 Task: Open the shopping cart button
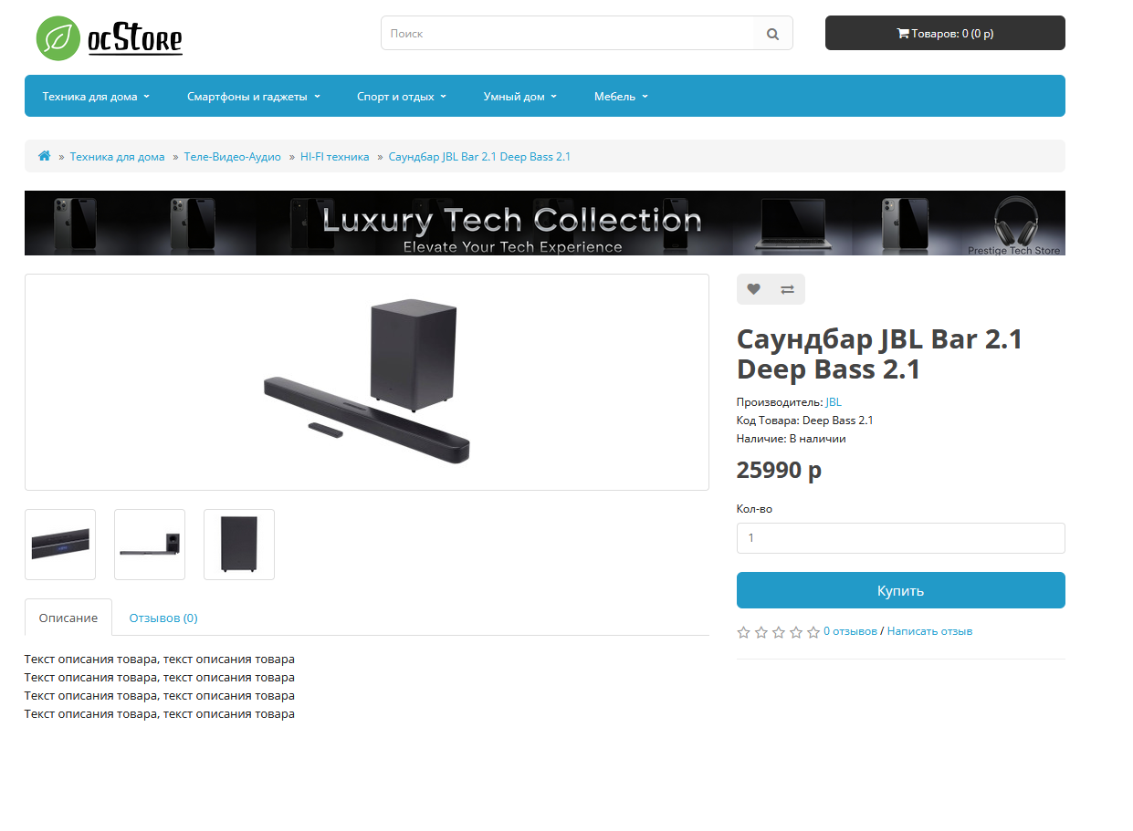pyautogui.click(x=944, y=33)
